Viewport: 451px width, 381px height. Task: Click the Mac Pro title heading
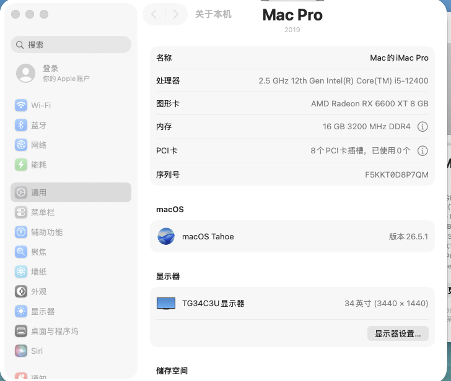[x=292, y=15]
